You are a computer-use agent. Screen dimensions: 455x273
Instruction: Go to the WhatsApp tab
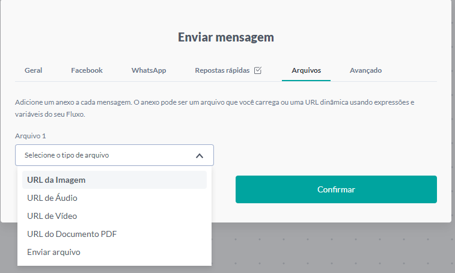pos(148,70)
